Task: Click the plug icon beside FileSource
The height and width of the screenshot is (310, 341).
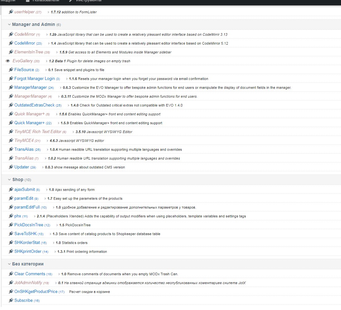Action: pyautogui.click(x=11, y=70)
